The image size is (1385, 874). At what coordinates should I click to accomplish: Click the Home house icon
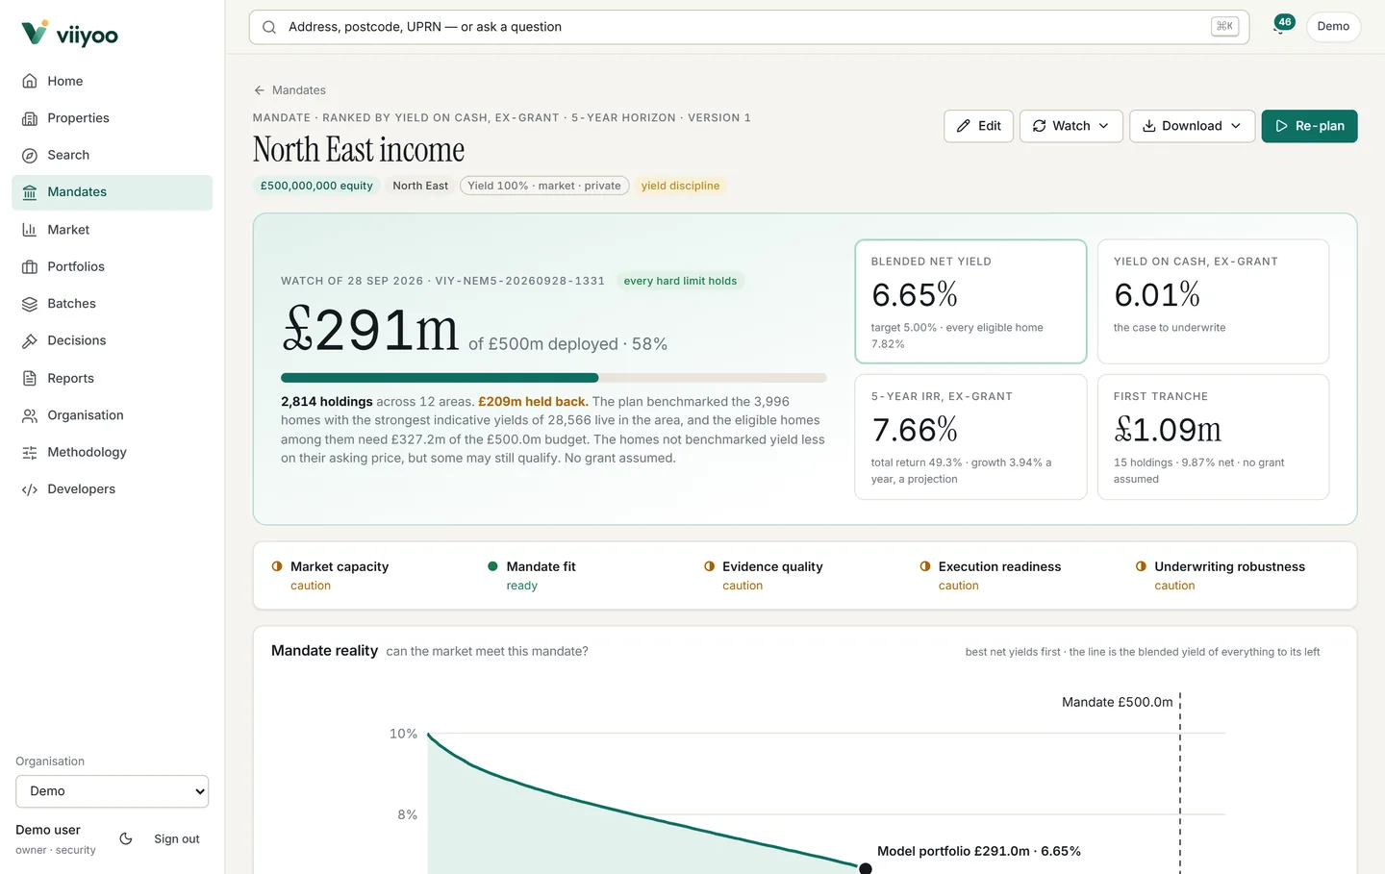tap(30, 81)
